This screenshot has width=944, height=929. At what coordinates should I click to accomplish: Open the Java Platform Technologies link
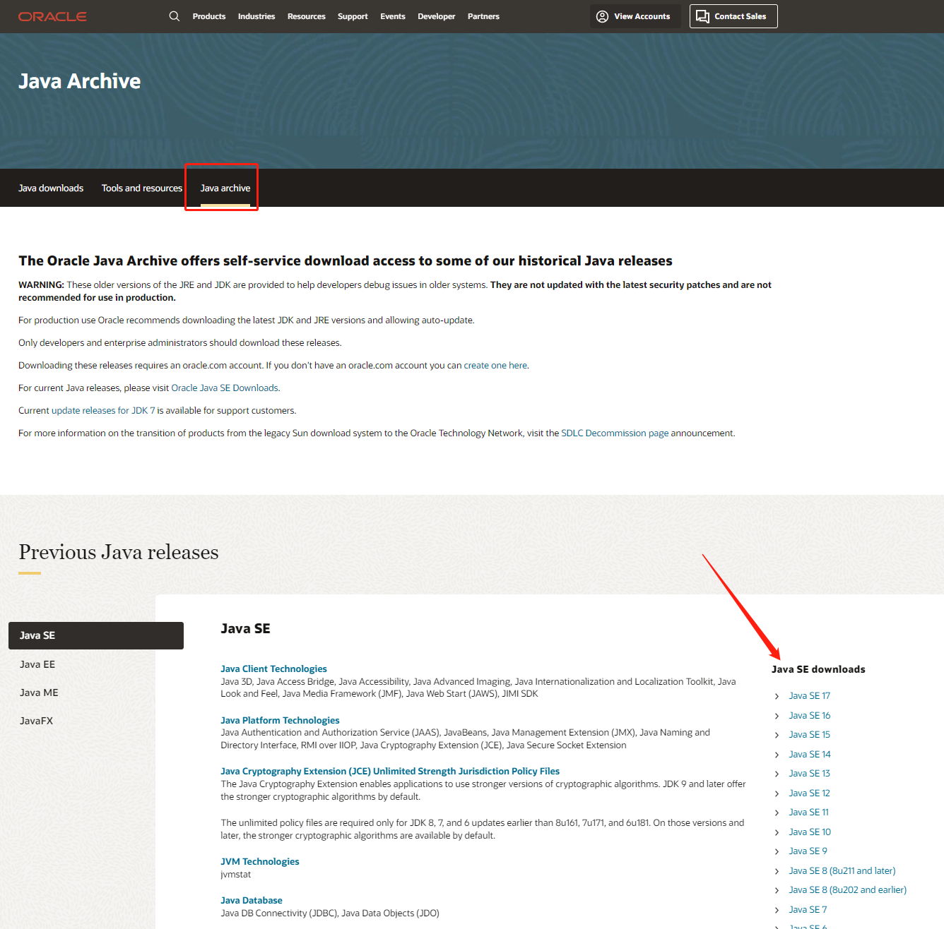[x=280, y=720]
